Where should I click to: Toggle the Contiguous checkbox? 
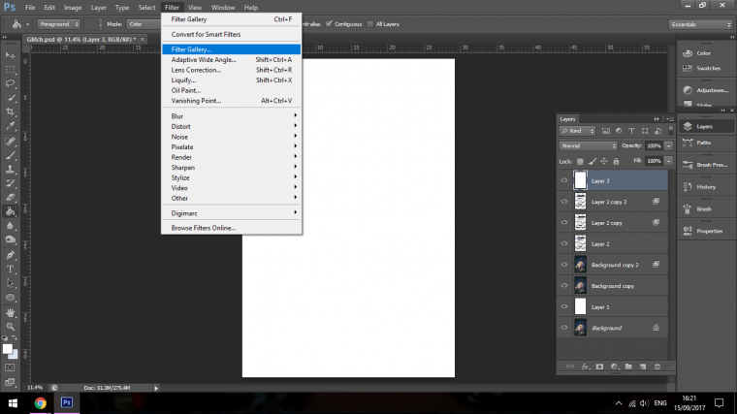(x=329, y=24)
